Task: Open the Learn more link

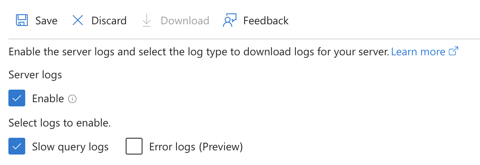Action: [x=418, y=52]
